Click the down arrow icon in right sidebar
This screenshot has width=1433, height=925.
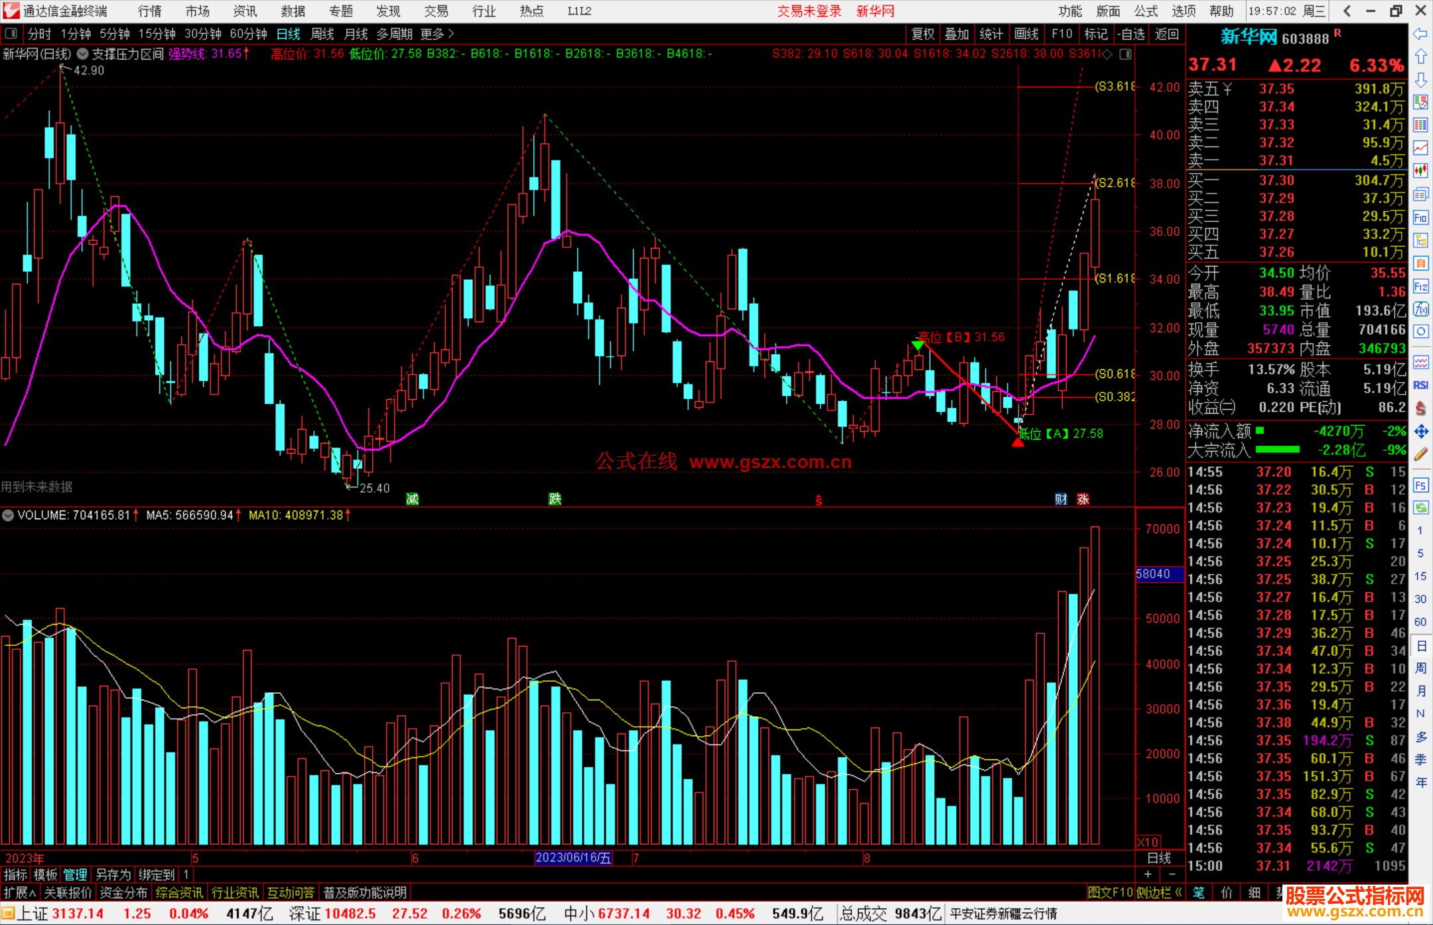click(x=1420, y=80)
